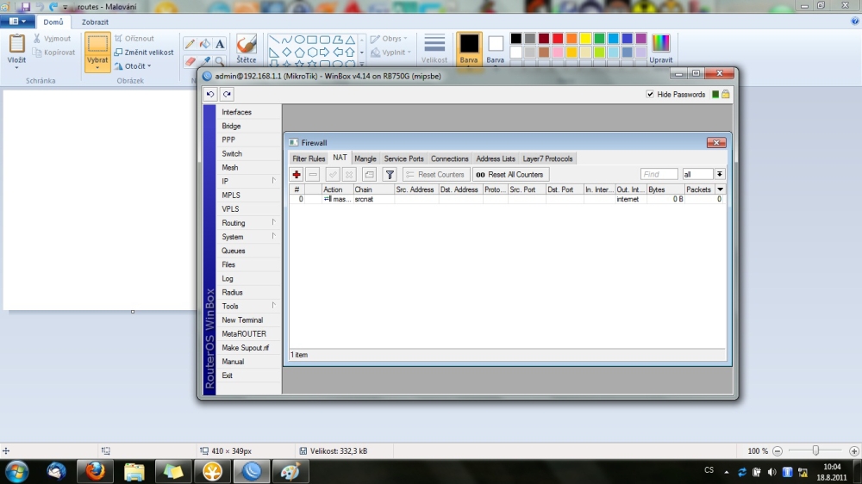Click the Comment icon in Firewall toolbar
Viewport: 862px width, 484px height.
[x=370, y=175]
